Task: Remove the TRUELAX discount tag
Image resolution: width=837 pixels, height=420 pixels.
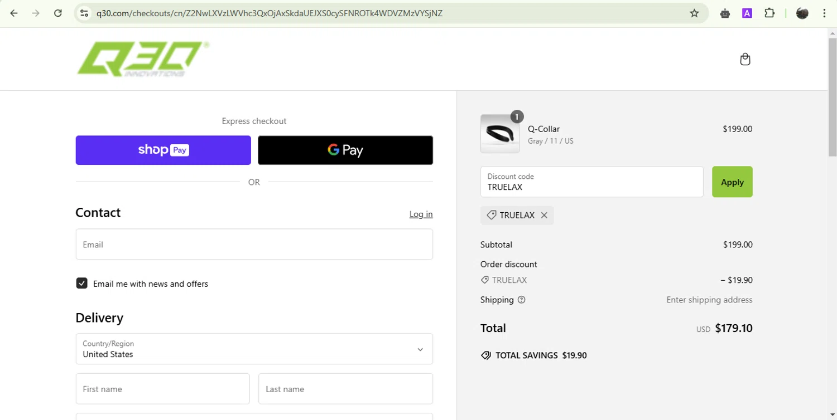Action: [x=544, y=215]
